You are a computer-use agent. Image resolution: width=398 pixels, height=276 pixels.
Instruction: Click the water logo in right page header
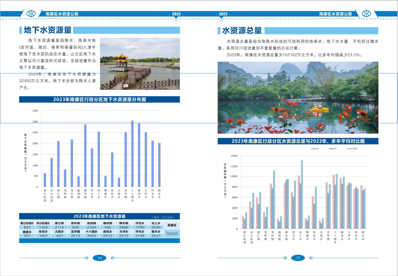pos(366,14)
